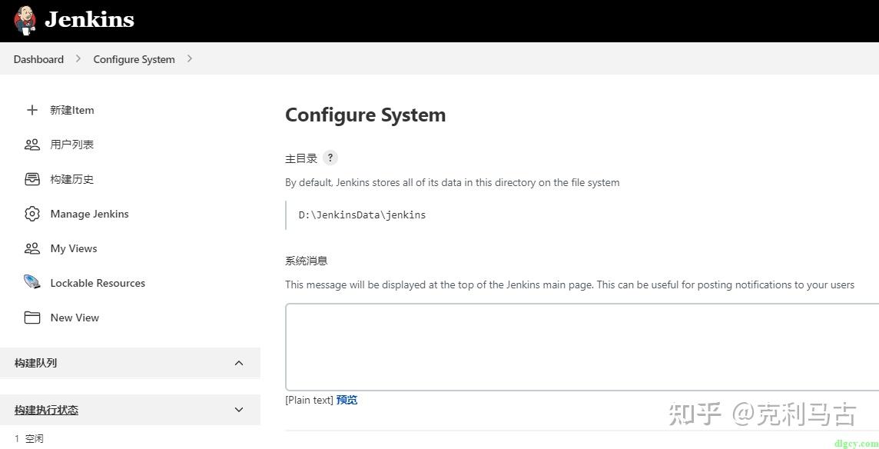Follow the Lockable Resources link
This screenshot has height=449, width=879.
[x=98, y=283]
